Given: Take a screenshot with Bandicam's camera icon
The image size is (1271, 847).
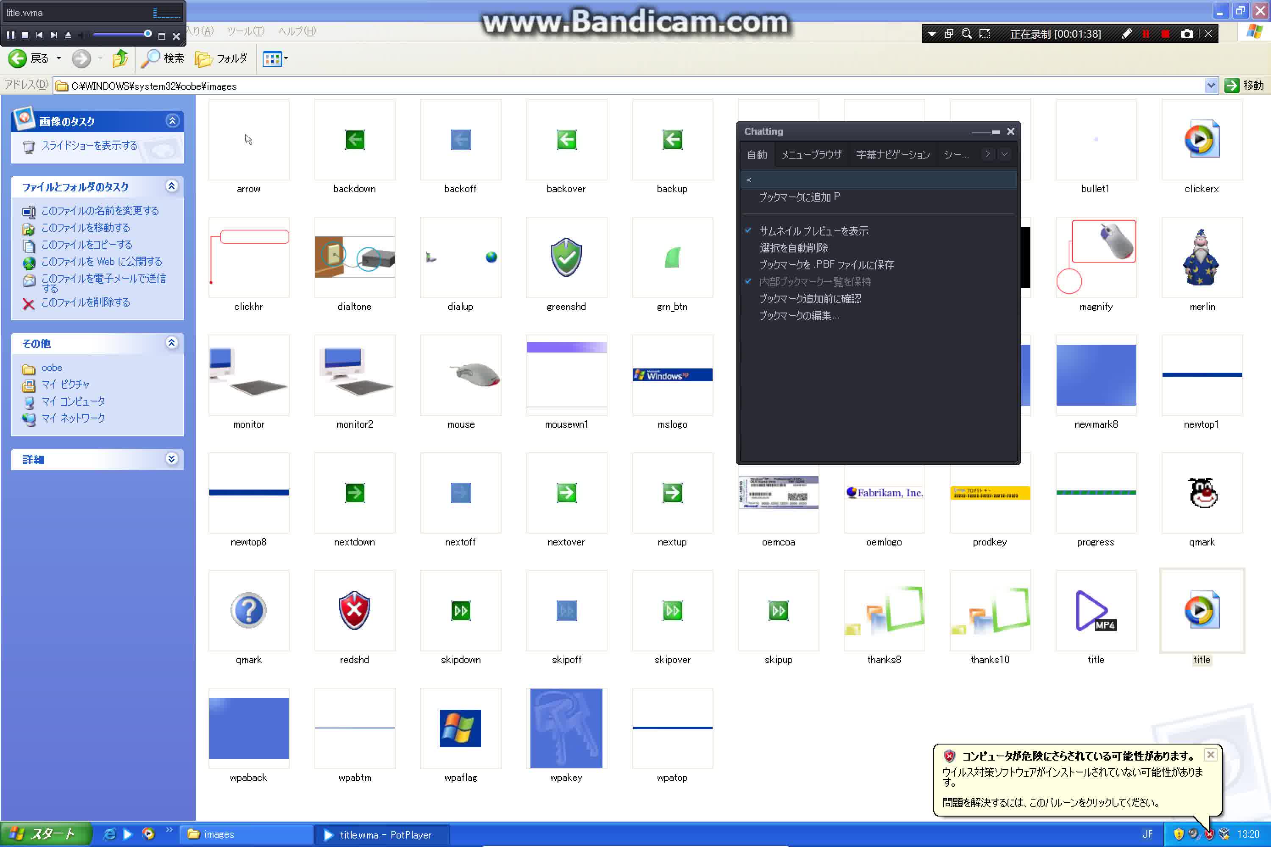Looking at the screenshot, I should (x=1187, y=33).
